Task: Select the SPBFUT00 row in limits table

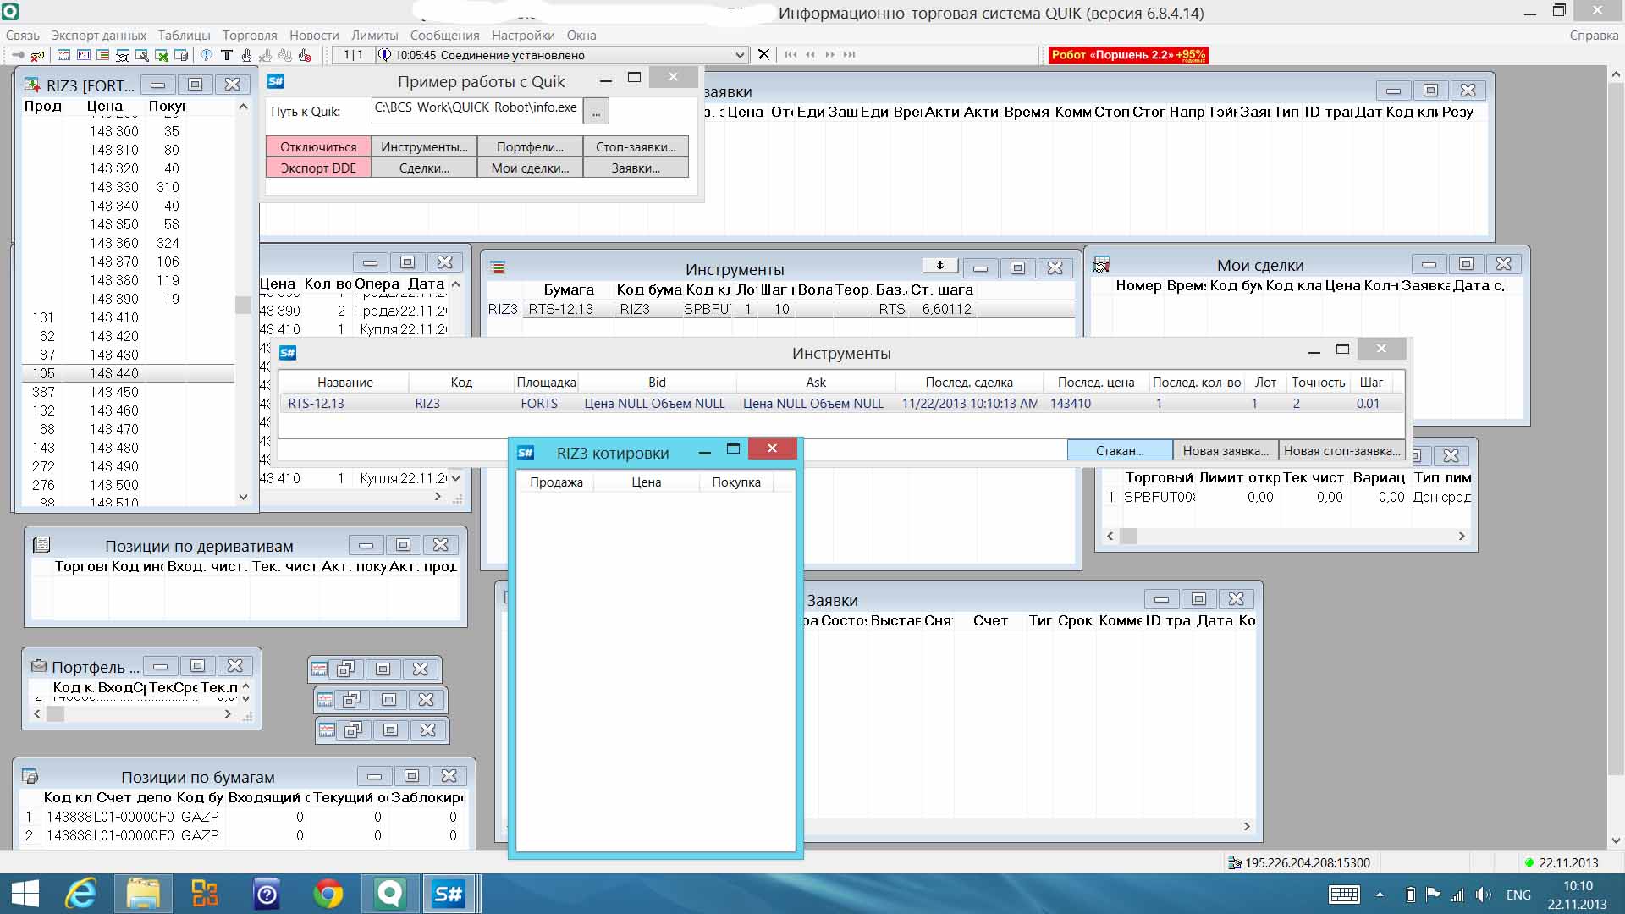Action: click(1286, 497)
